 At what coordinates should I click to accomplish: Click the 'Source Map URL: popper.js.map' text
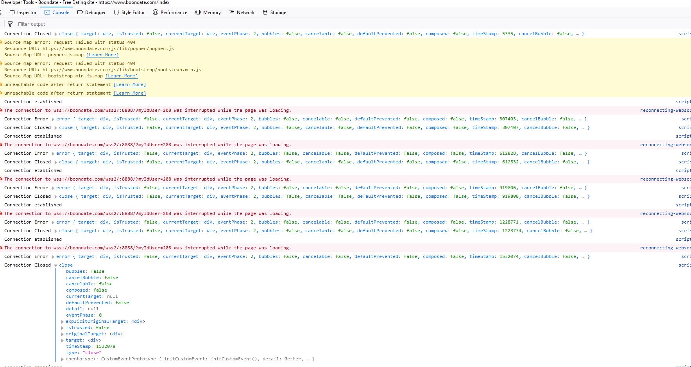[x=44, y=55]
